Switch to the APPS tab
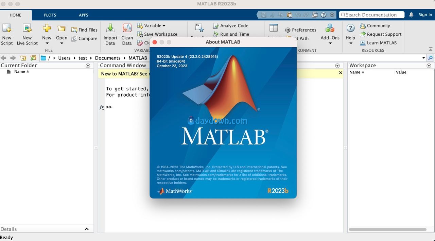The height and width of the screenshot is (241, 435). point(84,15)
